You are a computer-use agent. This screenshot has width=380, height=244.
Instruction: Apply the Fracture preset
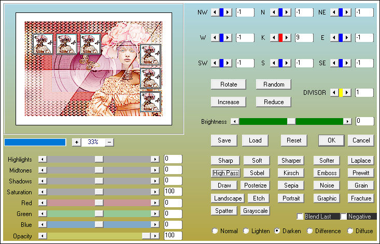point(361,198)
